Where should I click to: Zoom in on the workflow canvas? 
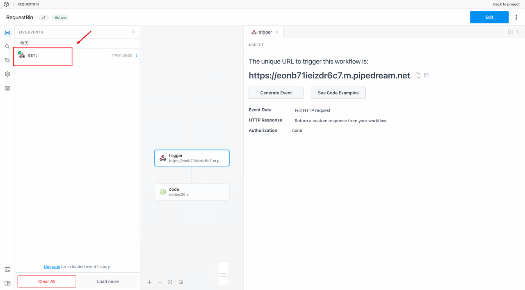point(150,282)
